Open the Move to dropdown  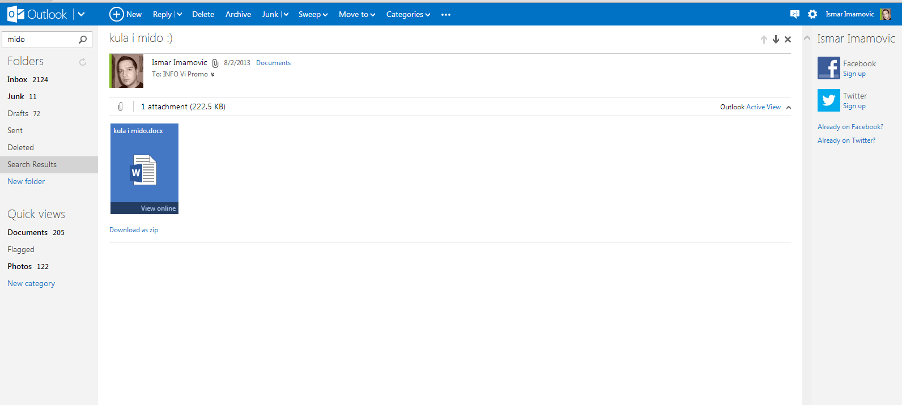pyautogui.click(x=357, y=15)
